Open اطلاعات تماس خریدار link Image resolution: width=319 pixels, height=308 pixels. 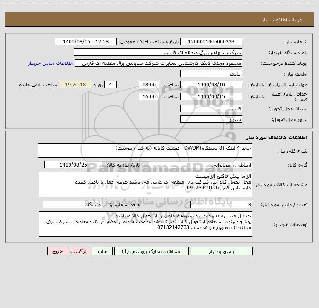(51, 63)
